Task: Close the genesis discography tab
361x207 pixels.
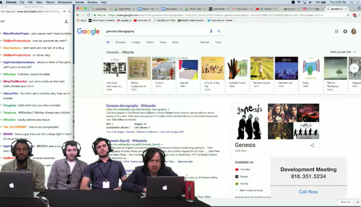Action: click(346, 9)
